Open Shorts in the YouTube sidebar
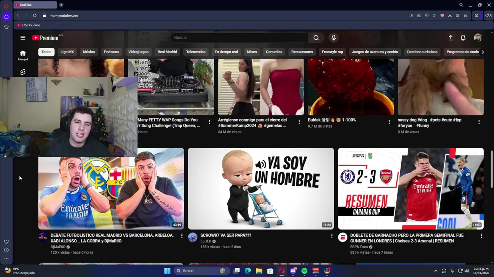This screenshot has height=277, width=494. coord(23,72)
